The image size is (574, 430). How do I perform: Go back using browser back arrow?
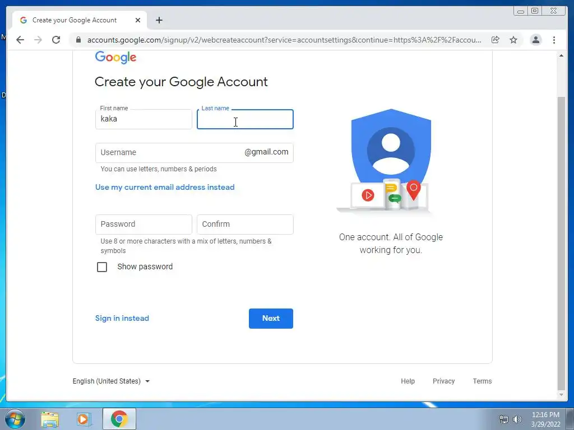pos(20,40)
